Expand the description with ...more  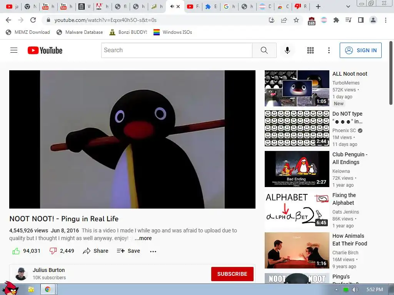pyautogui.click(x=143, y=238)
